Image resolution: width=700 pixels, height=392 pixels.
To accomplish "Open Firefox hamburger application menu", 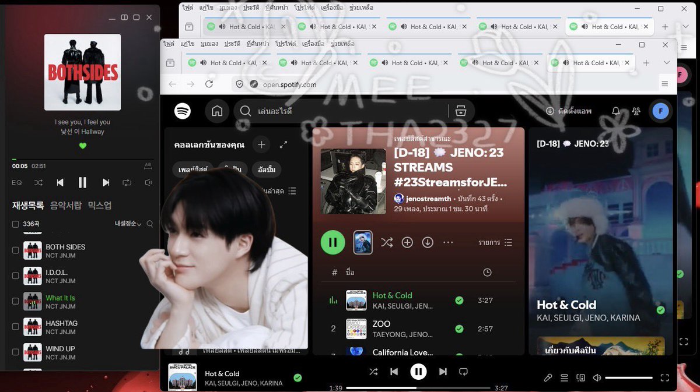I will pyautogui.click(x=664, y=84).
